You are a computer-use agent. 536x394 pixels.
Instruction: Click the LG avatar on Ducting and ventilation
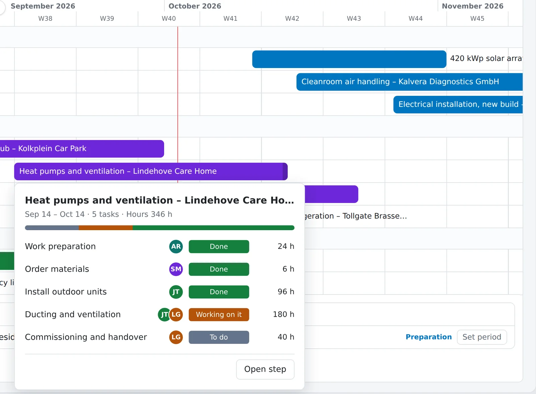pyautogui.click(x=176, y=315)
